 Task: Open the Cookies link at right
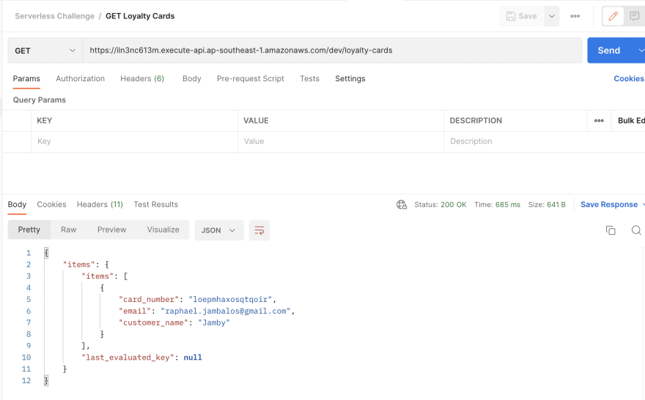(x=629, y=78)
